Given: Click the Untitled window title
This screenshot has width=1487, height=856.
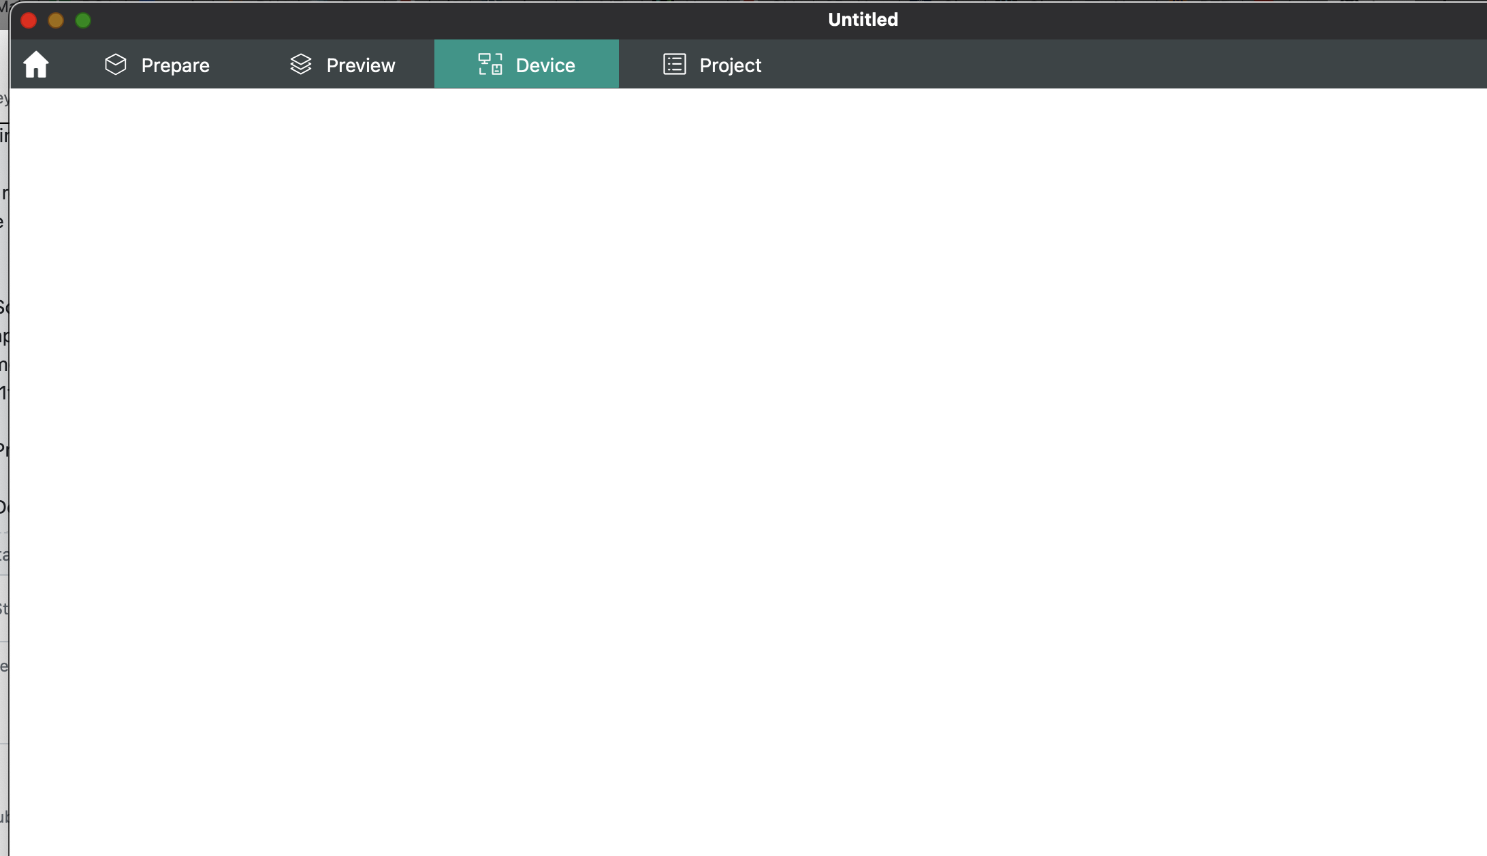Looking at the screenshot, I should coord(862,19).
